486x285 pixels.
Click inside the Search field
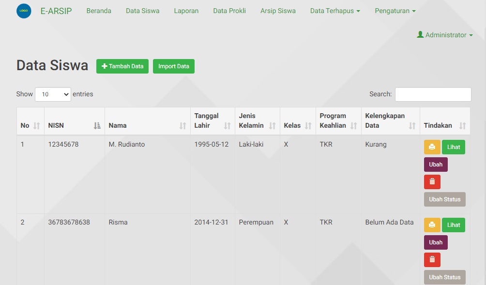[x=433, y=94]
